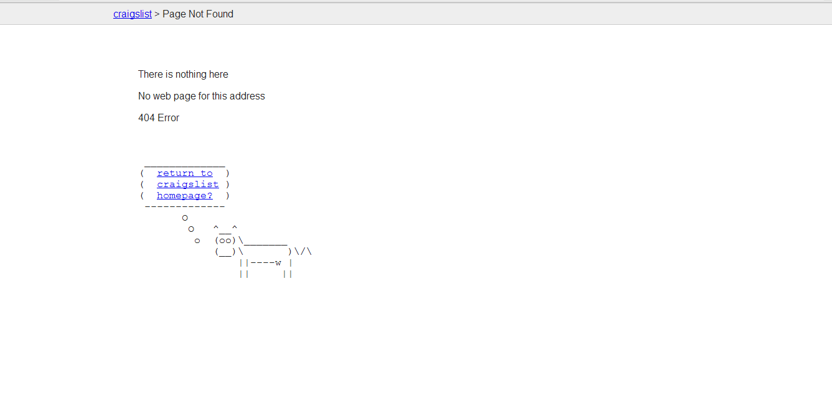Image resolution: width=832 pixels, height=409 pixels.
Task: Click the breadcrumb ">" separator
Action: pyautogui.click(x=157, y=14)
